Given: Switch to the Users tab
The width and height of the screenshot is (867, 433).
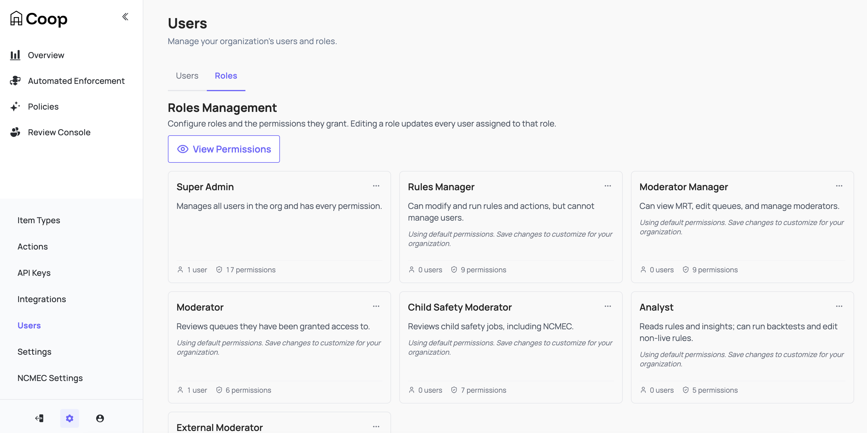Looking at the screenshot, I should 187,76.
